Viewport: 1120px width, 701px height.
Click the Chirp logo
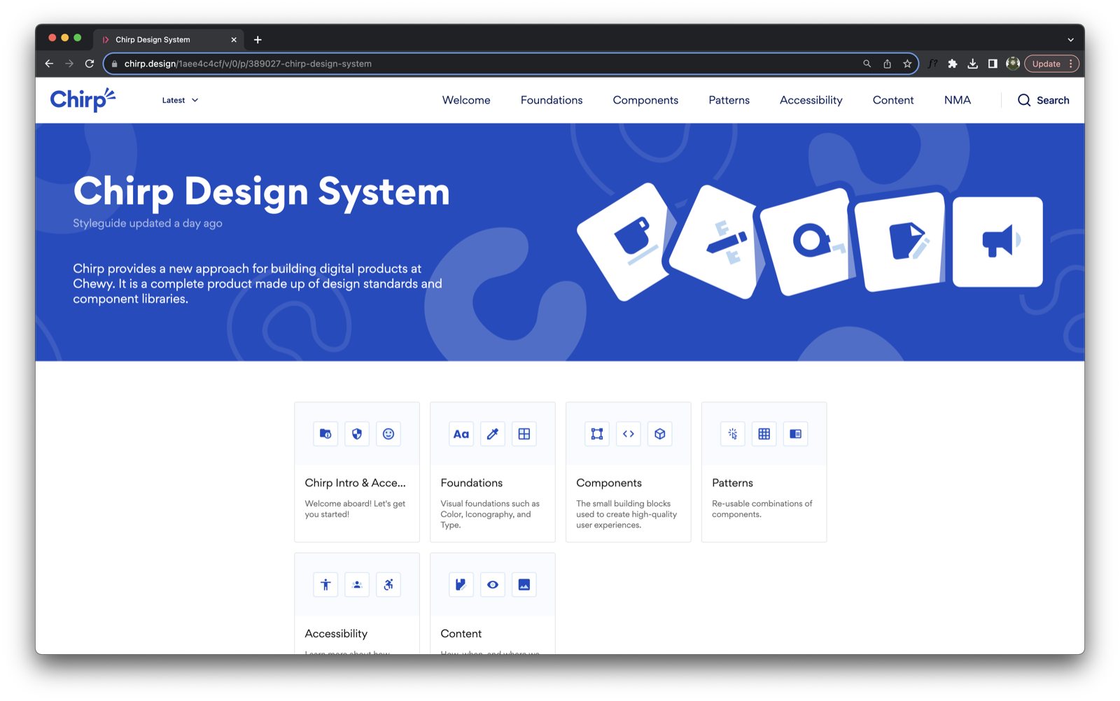click(x=83, y=100)
